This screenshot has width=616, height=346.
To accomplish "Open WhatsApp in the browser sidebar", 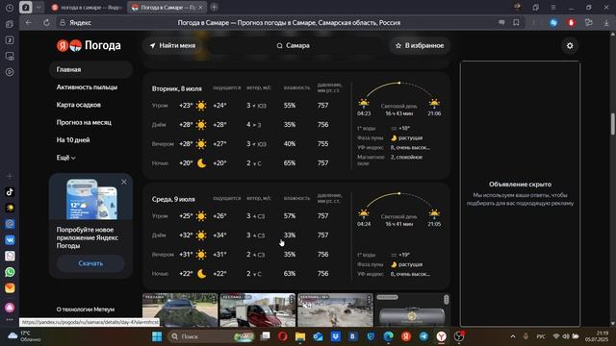I will [x=10, y=272].
